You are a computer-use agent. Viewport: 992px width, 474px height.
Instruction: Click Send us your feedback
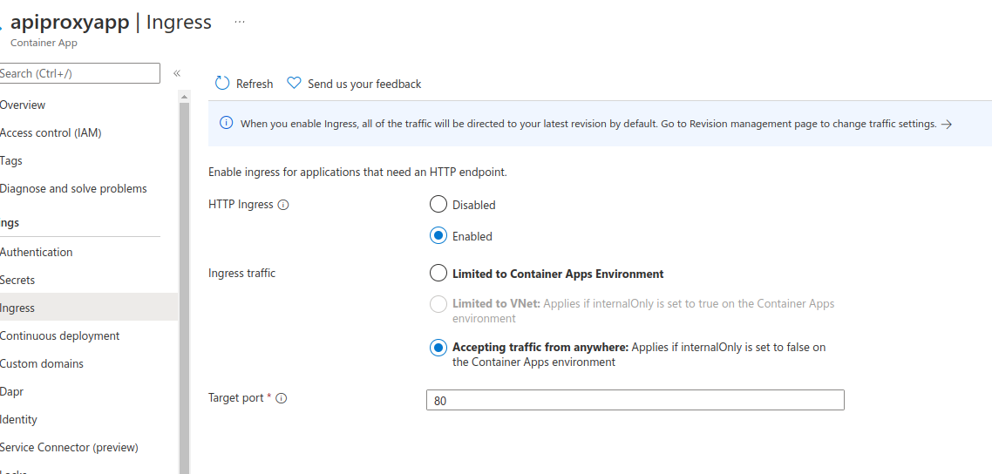tap(364, 85)
